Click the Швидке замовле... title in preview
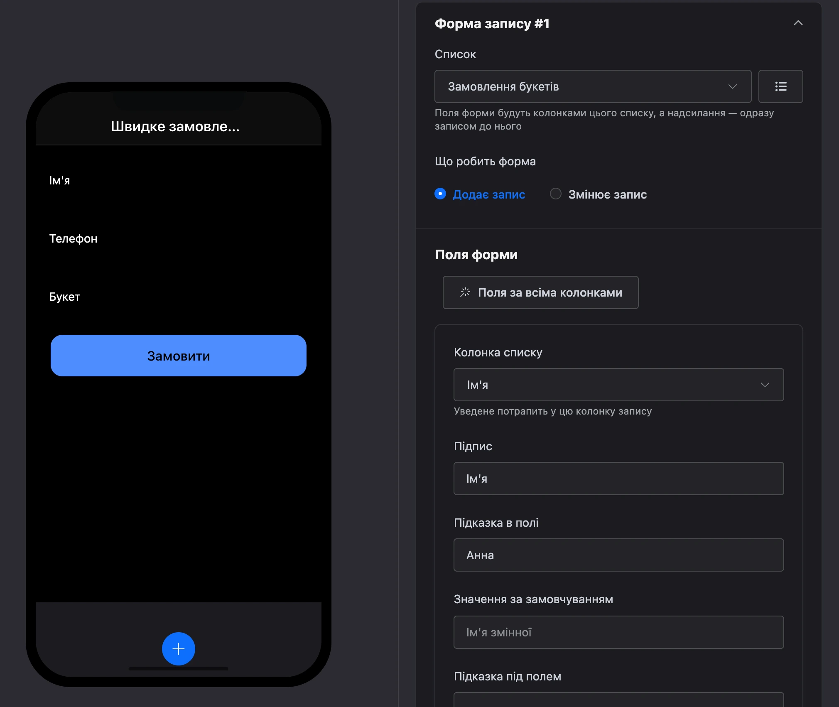Image resolution: width=839 pixels, height=707 pixels. click(175, 126)
